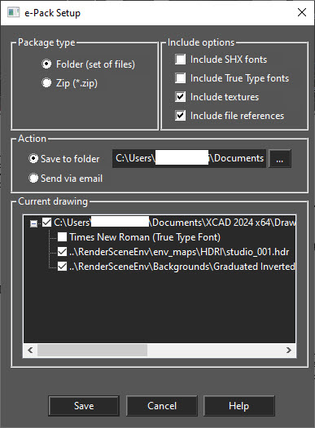The height and width of the screenshot is (428, 315).
Task: Click scrollbar left arrow in drawing list
Action: pyautogui.click(x=30, y=351)
